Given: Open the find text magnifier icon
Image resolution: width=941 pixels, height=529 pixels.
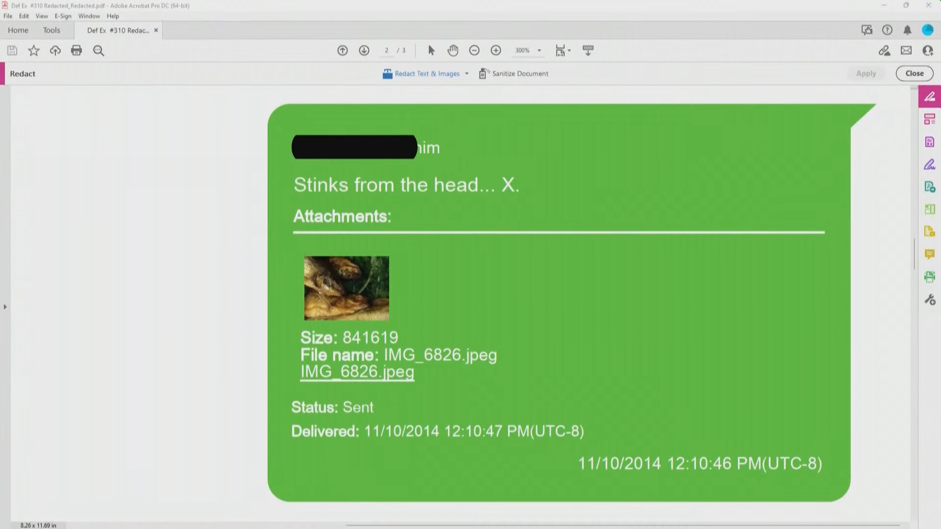Looking at the screenshot, I should click(99, 50).
